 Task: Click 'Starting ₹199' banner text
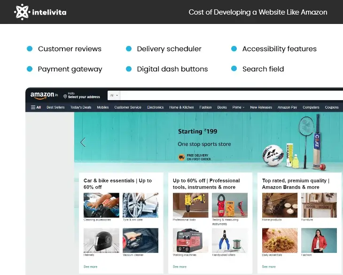click(197, 131)
